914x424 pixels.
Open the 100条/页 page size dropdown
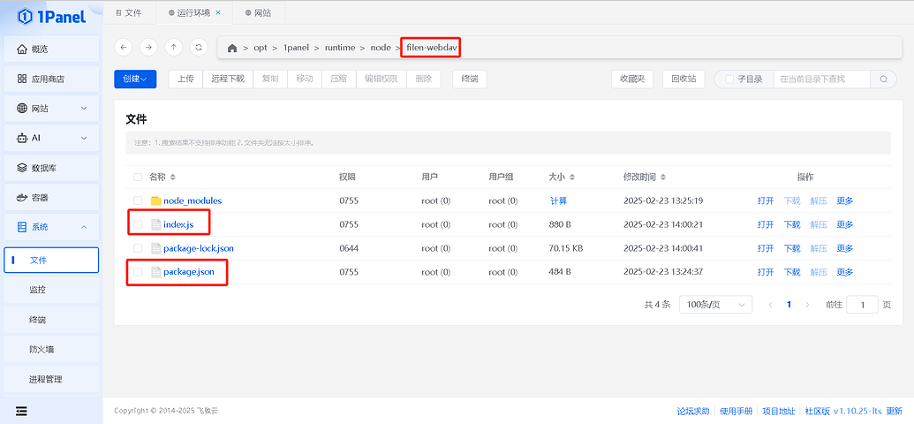tap(716, 305)
